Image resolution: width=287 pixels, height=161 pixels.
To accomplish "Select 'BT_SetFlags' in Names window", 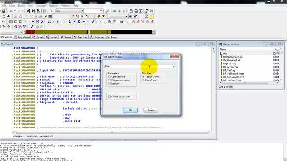I will (229, 70).
